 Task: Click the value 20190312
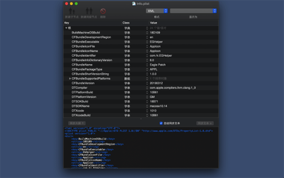pyautogui.click(x=156, y=83)
